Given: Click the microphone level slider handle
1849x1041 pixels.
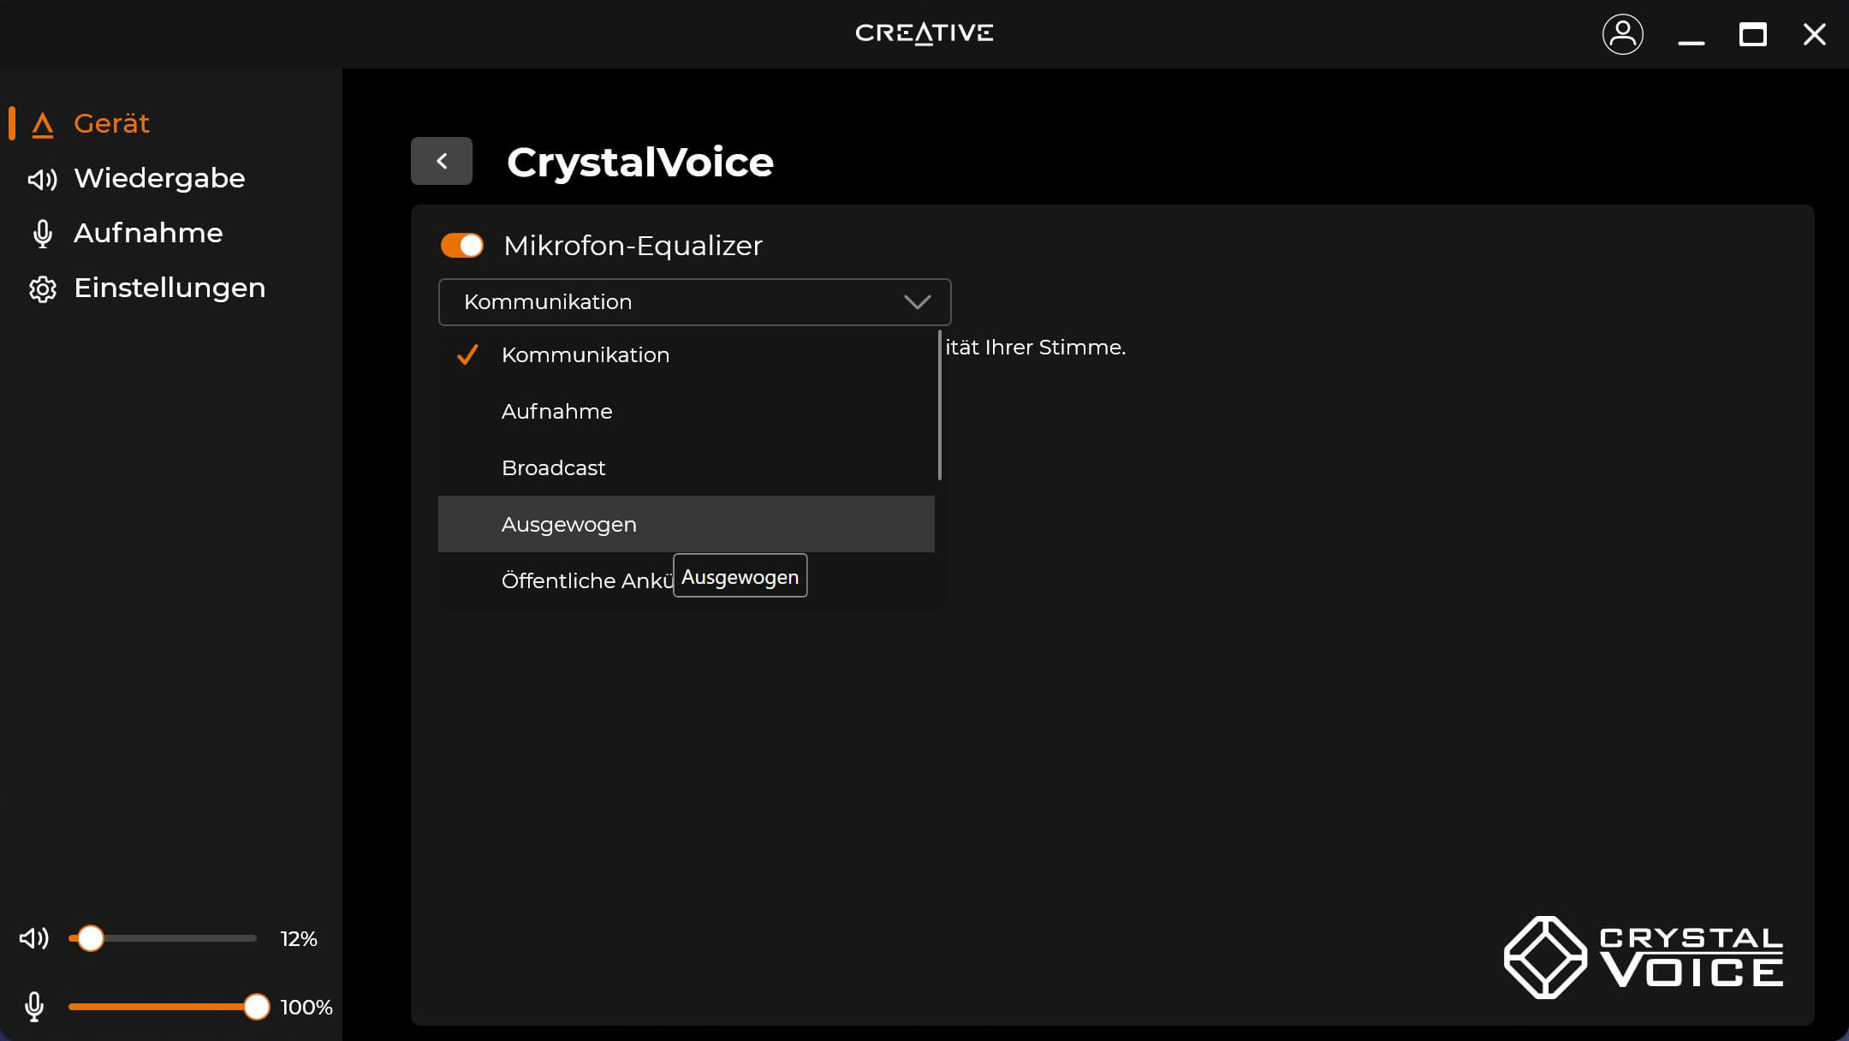Looking at the screenshot, I should [x=256, y=1007].
